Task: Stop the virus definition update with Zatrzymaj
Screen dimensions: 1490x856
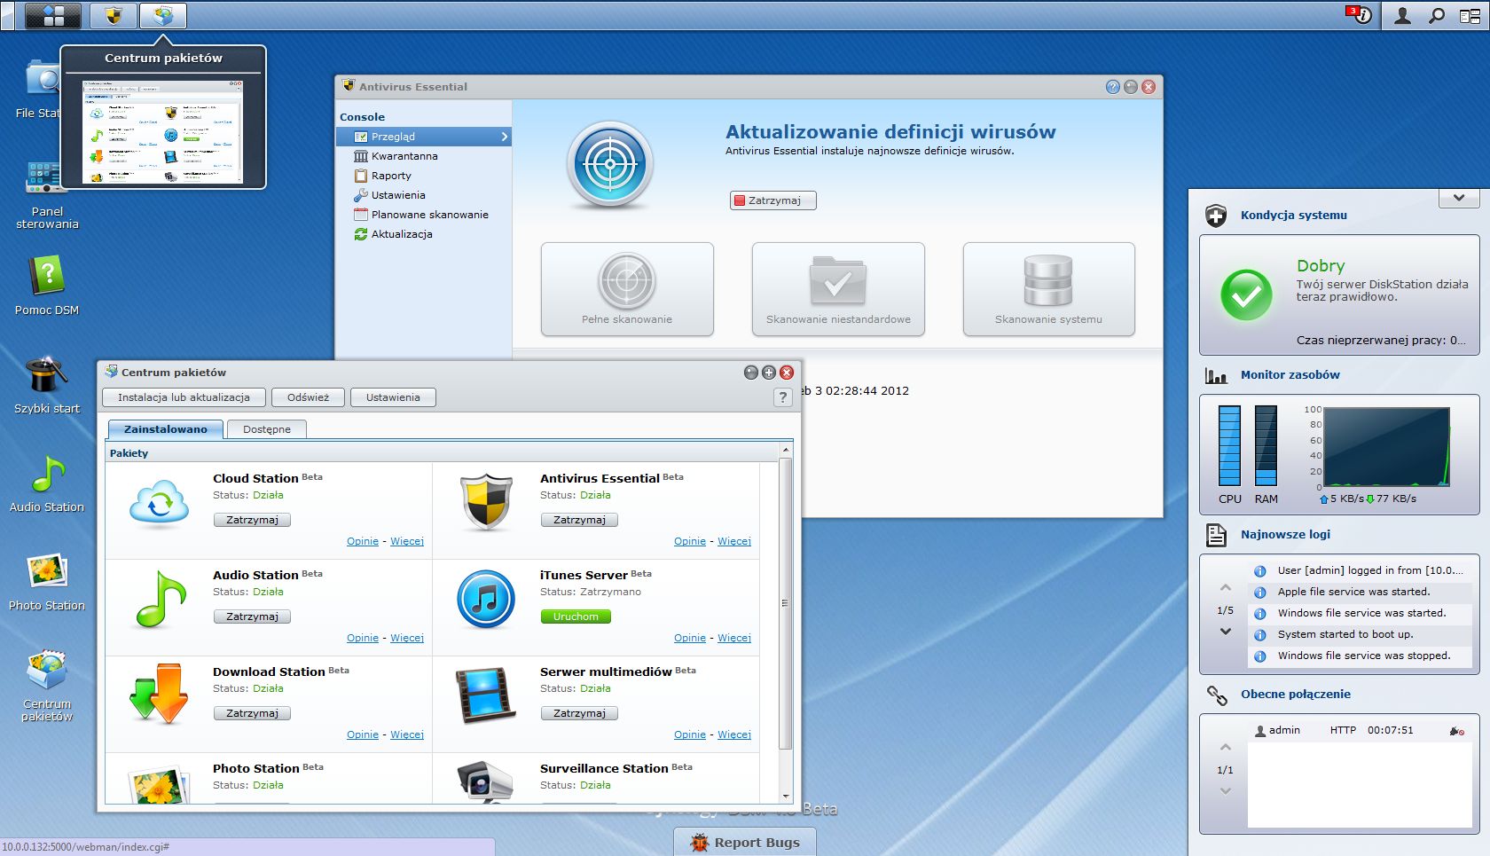Action: 772,200
